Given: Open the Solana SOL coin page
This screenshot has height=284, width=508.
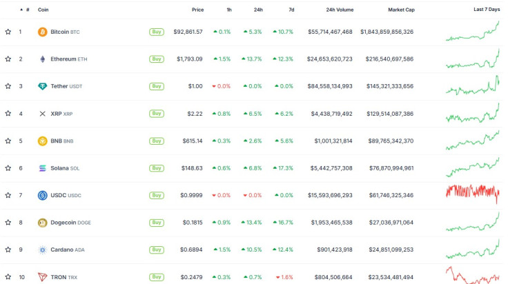Looking at the screenshot, I should pos(65,168).
